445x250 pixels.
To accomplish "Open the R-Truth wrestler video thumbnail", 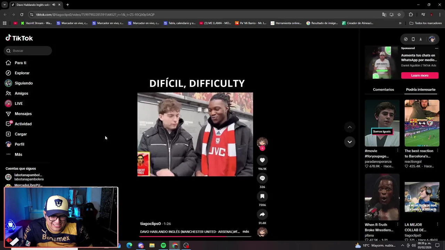I will point(382,197).
